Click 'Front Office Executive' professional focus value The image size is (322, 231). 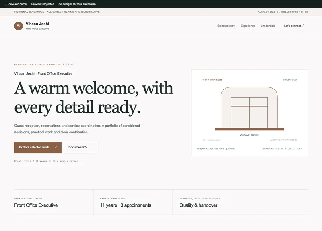click(x=36, y=205)
